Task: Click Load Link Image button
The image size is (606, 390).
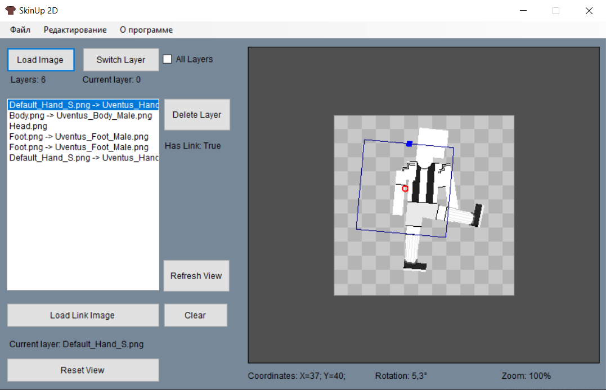Action: click(83, 315)
